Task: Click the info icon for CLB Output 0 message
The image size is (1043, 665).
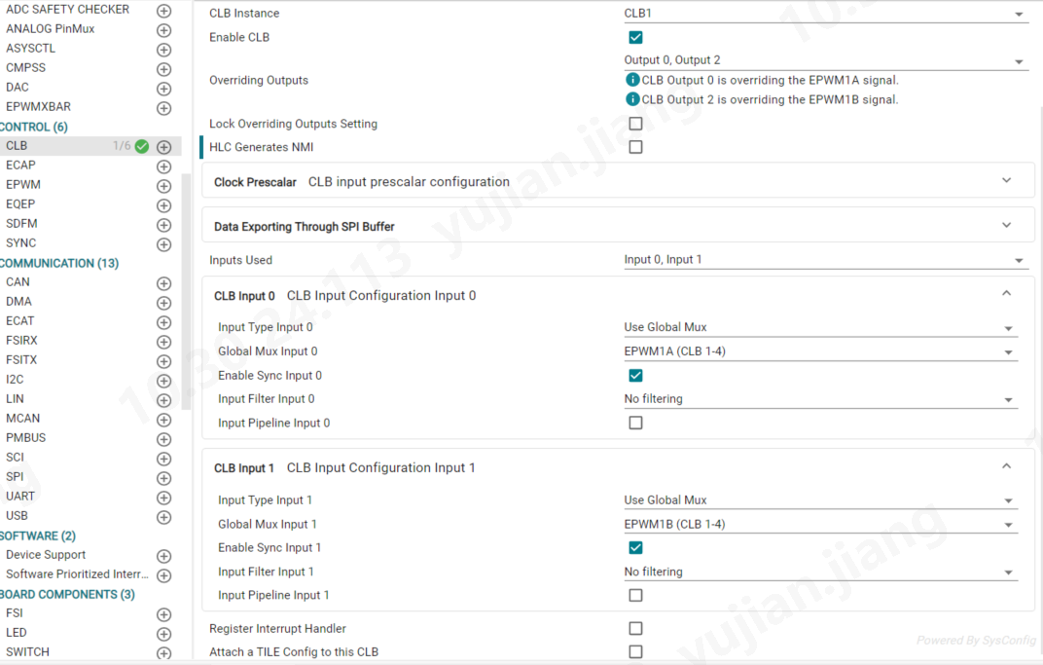Action: point(632,80)
